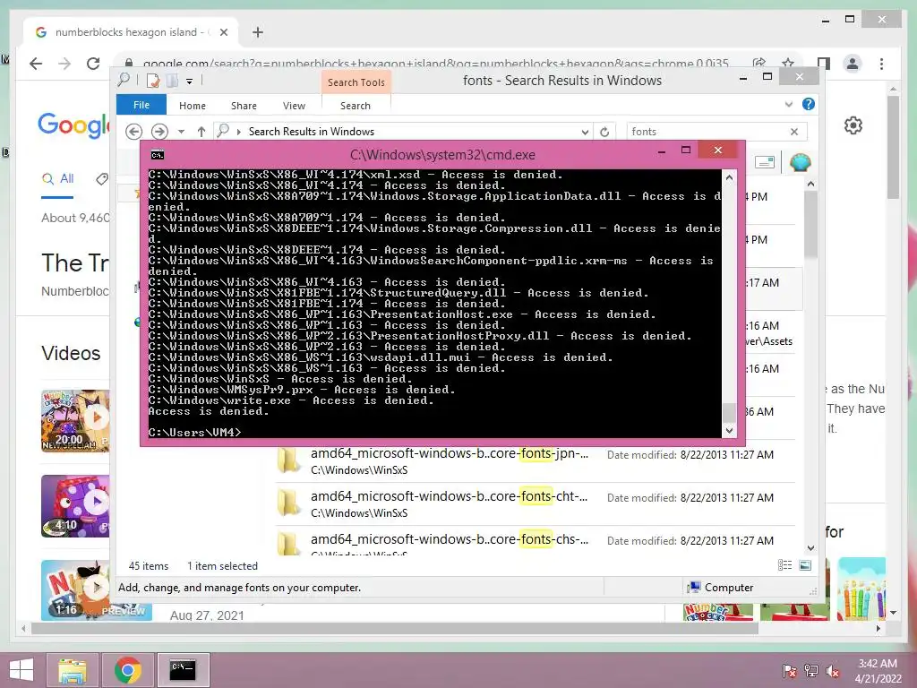Open the Home ribbon tab in Explorer
The width and height of the screenshot is (917, 688).
point(193,106)
